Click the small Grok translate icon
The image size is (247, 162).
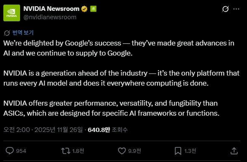point(7,33)
